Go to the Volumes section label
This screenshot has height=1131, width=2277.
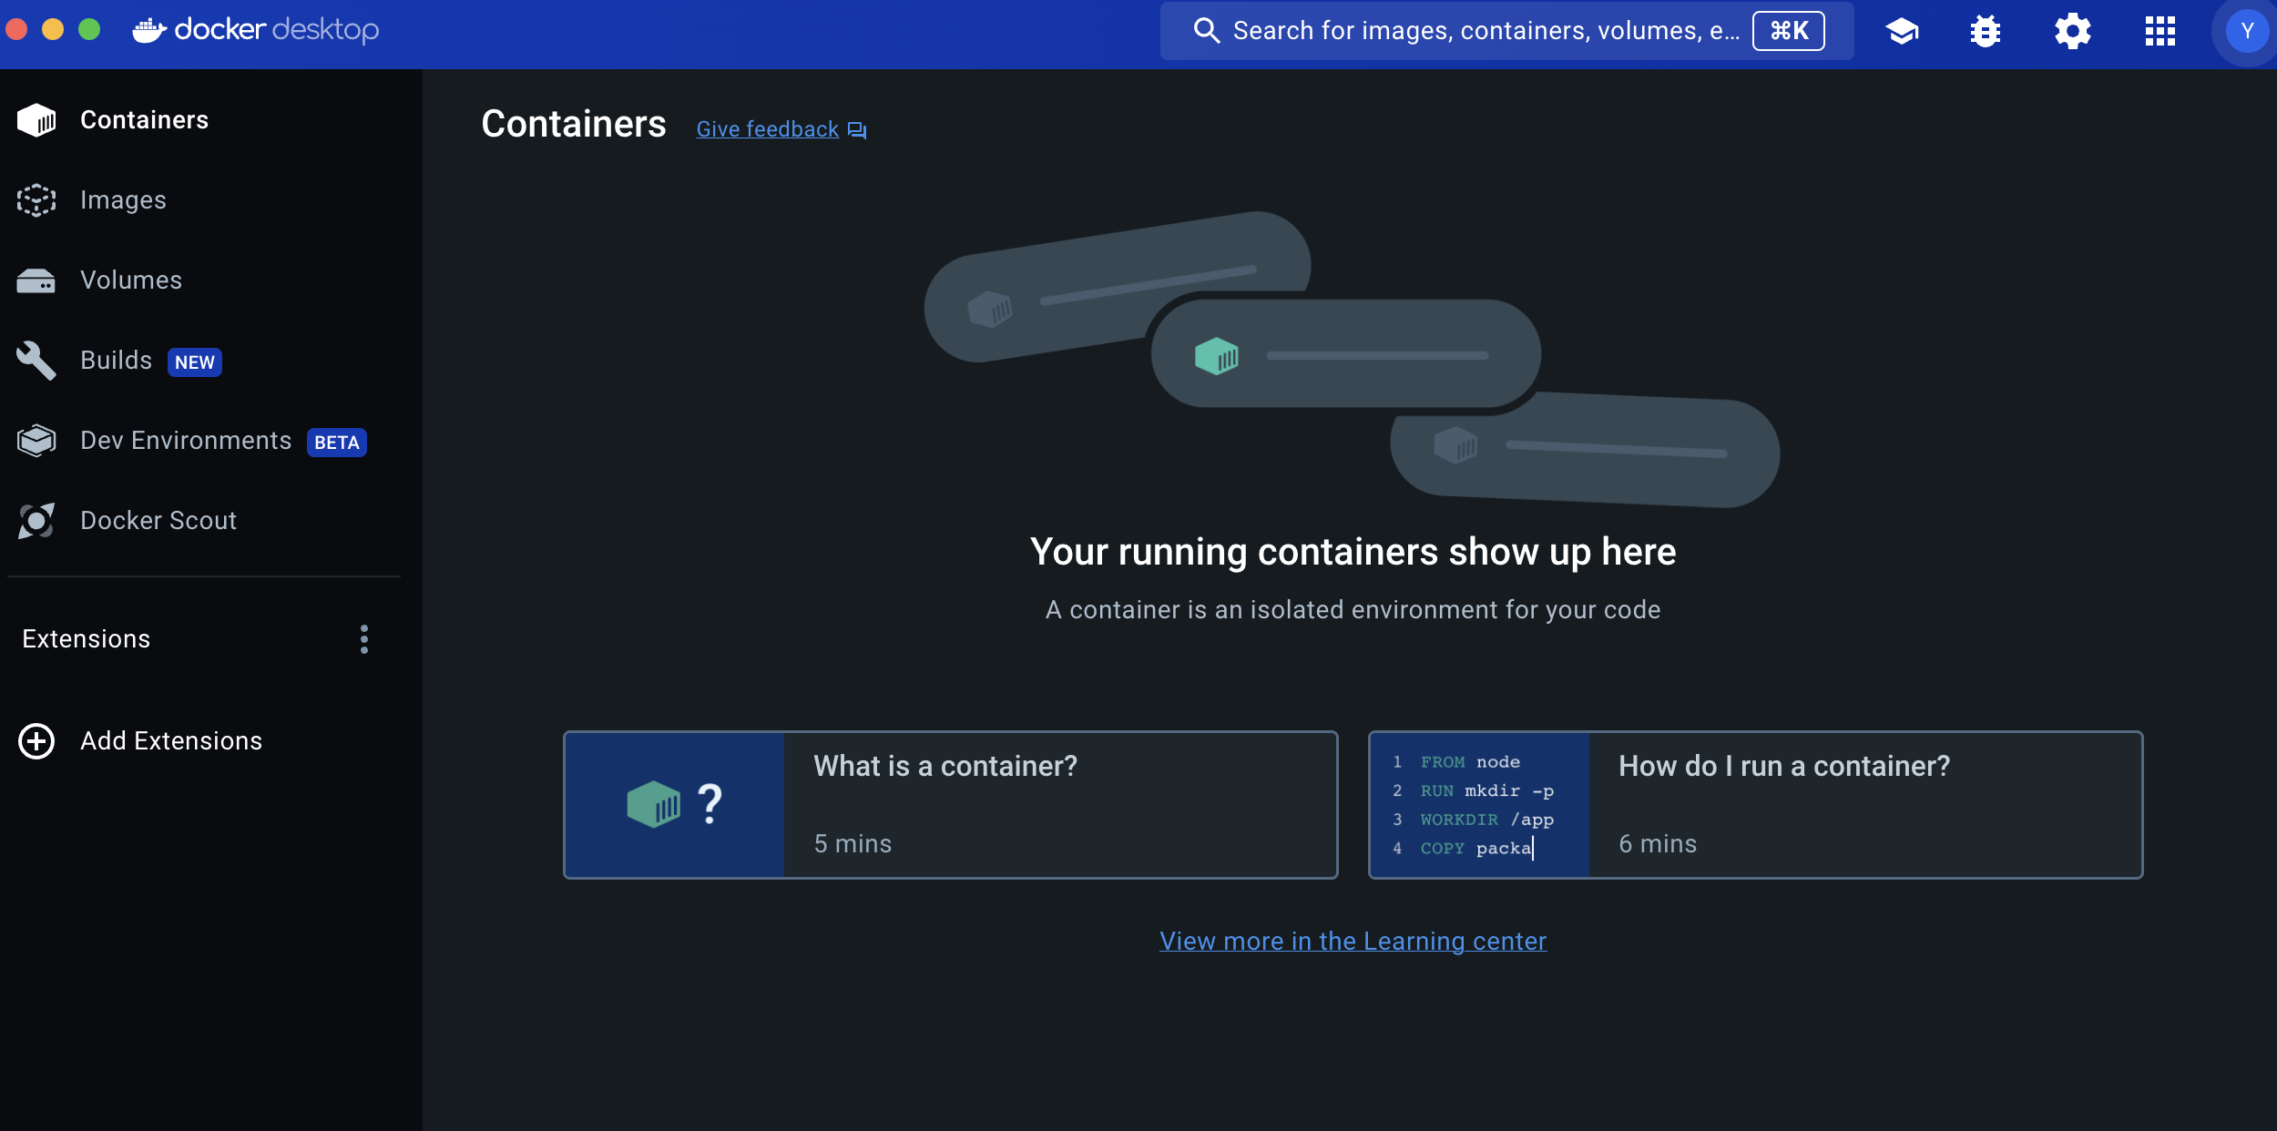tap(131, 280)
